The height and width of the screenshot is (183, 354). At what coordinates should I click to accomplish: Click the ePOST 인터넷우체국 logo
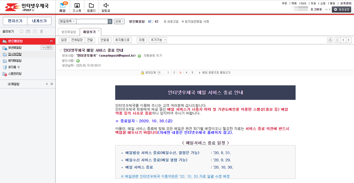pyautogui.click(x=27, y=7)
